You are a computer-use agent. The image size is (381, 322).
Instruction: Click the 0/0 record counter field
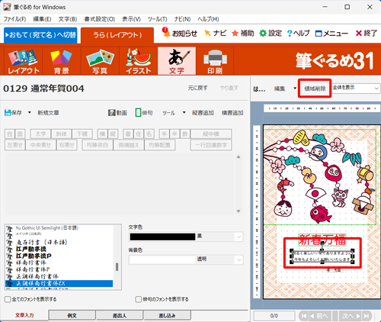(x=274, y=316)
